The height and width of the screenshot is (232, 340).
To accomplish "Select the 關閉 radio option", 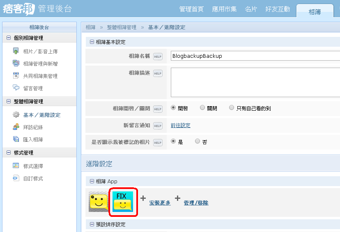I will 202,107.
